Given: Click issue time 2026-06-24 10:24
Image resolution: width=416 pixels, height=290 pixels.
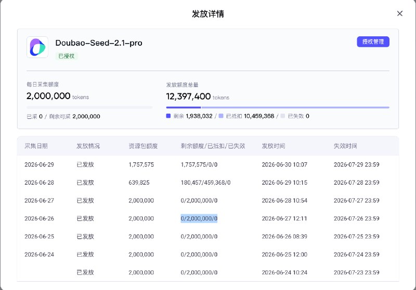Looking at the screenshot, I should point(284,272).
